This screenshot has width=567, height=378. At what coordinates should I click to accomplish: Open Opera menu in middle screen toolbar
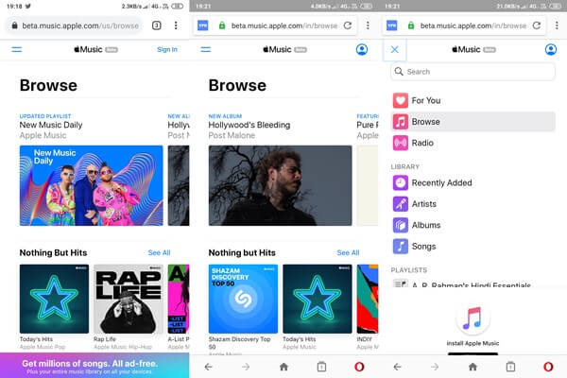[359, 367]
